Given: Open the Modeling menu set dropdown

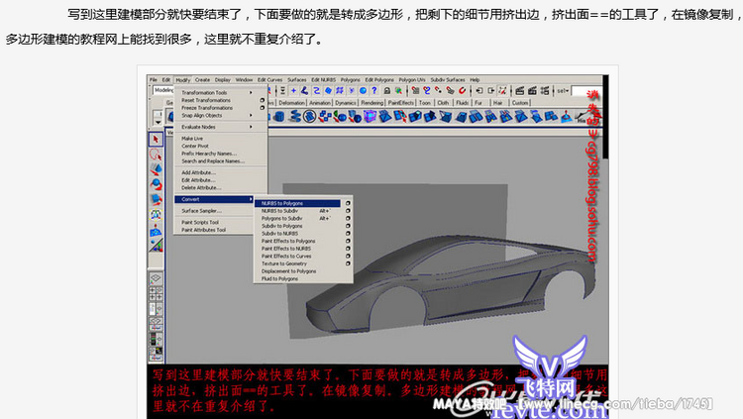Looking at the screenshot, I should pyautogui.click(x=162, y=90).
